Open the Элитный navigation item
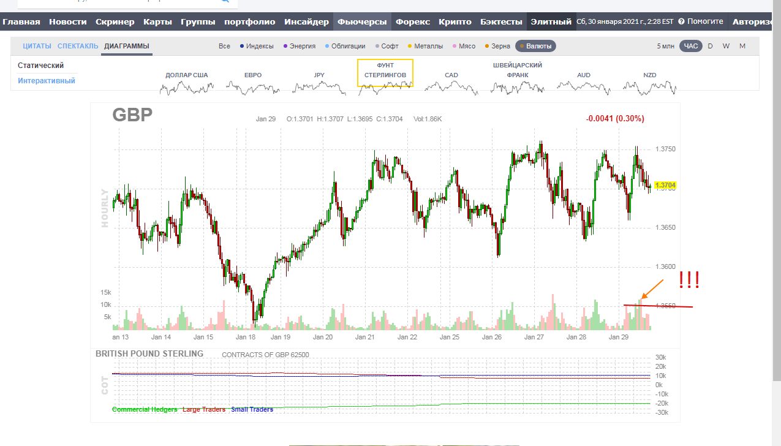 (551, 22)
